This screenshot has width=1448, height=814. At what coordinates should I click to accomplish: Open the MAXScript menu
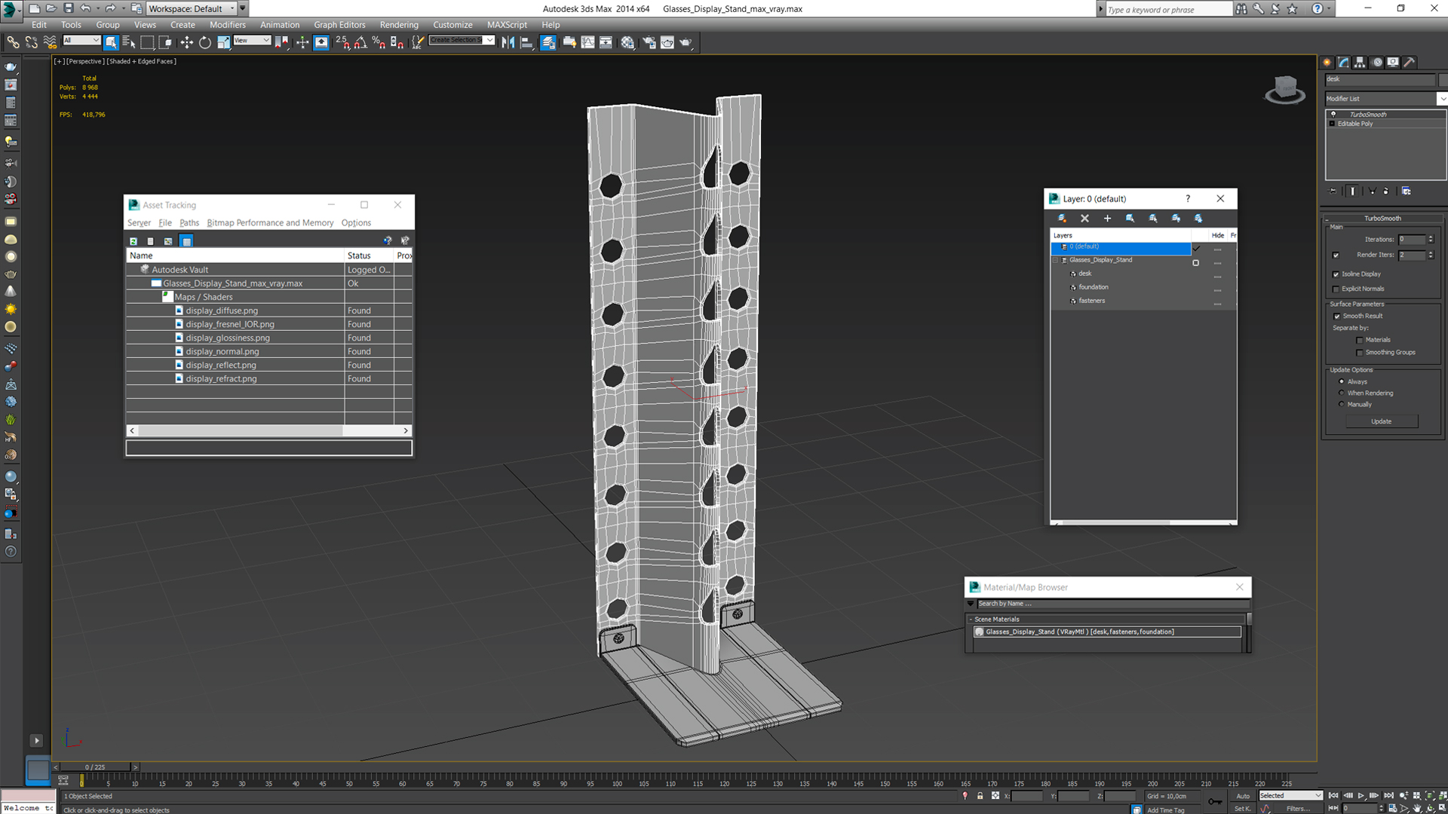pos(507,25)
